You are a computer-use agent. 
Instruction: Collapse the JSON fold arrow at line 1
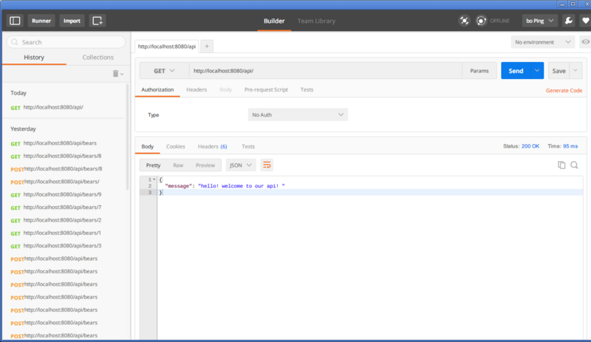[x=154, y=179]
